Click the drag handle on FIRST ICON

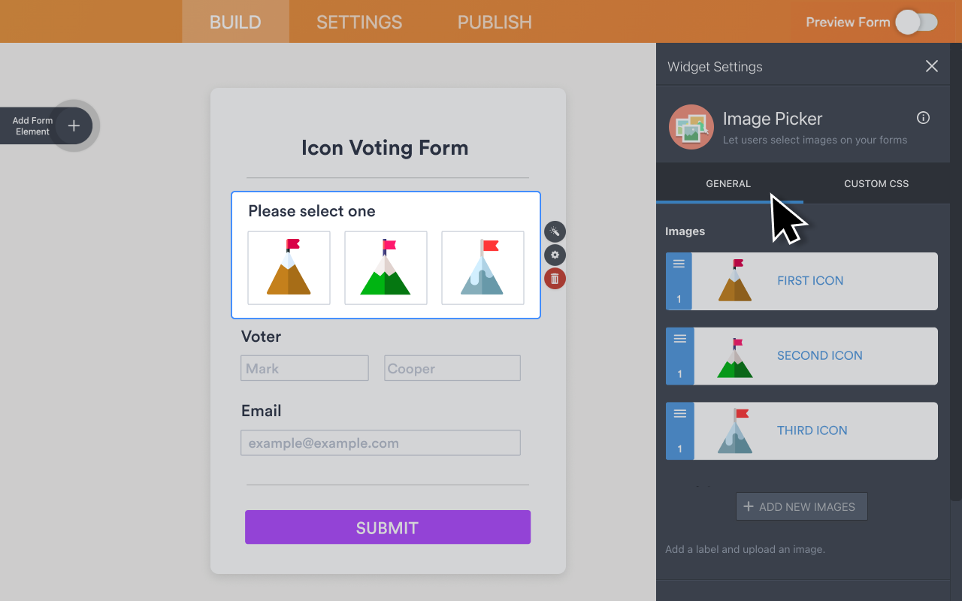pyautogui.click(x=679, y=263)
